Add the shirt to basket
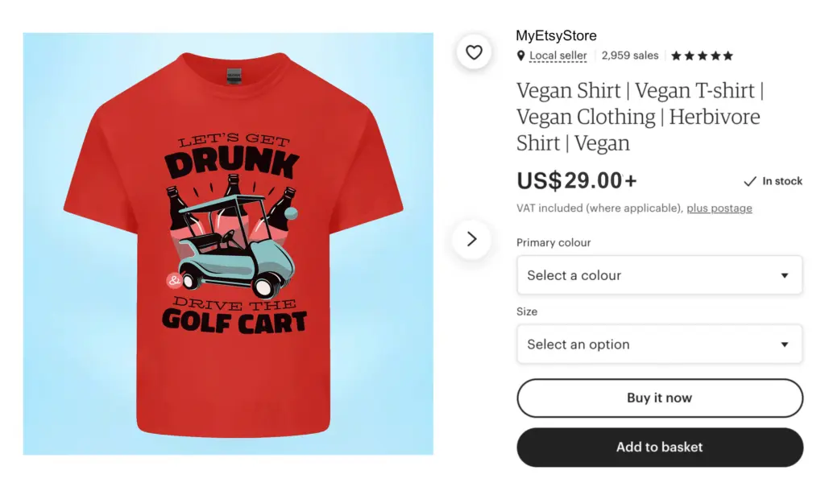Image resolution: width=825 pixels, height=491 pixels. point(660,448)
